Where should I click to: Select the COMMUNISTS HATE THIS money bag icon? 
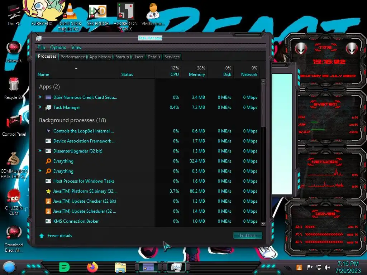coord(14,165)
